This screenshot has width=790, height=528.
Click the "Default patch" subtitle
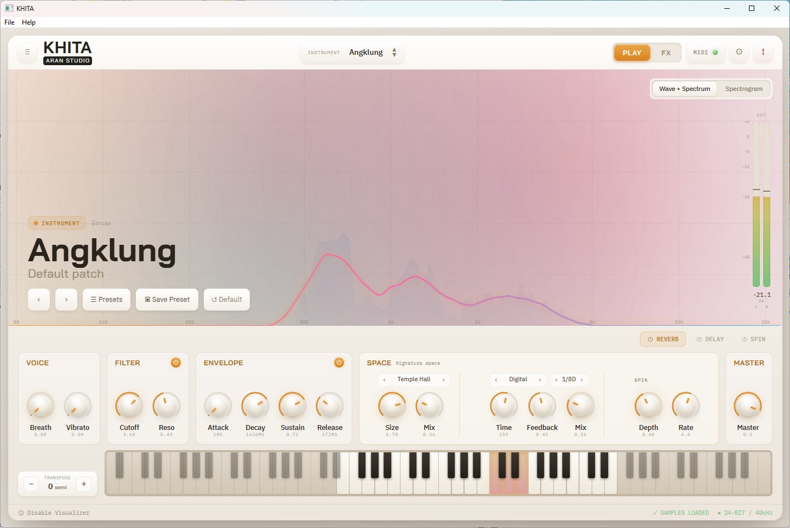pos(66,274)
